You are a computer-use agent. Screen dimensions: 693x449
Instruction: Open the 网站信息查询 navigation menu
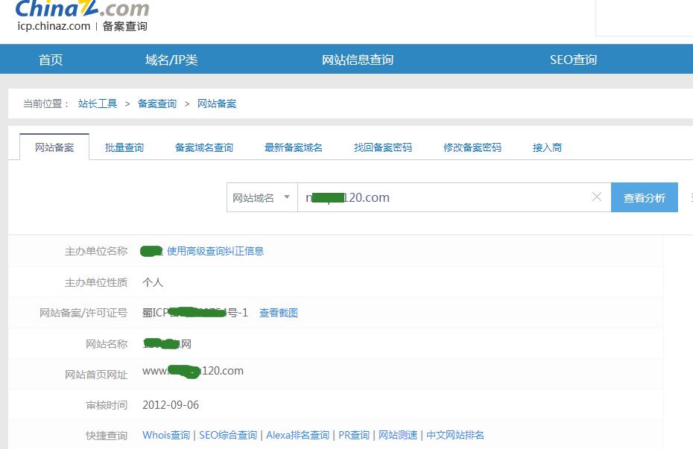tap(358, 60)
